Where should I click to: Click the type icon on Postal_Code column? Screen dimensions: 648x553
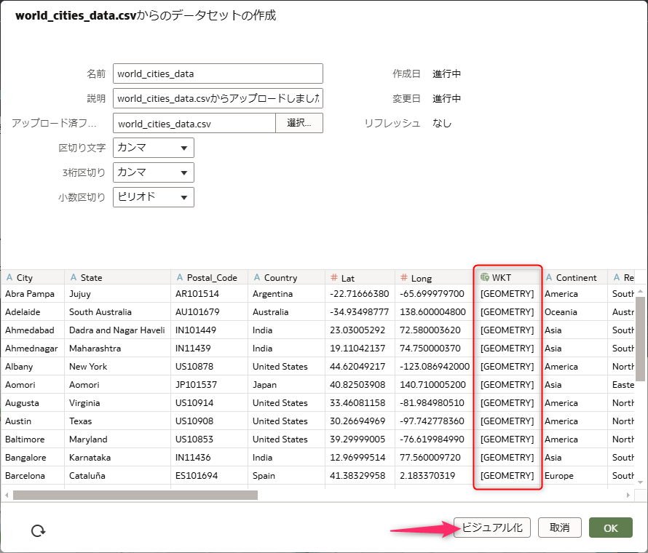click(x=180, y=277)
